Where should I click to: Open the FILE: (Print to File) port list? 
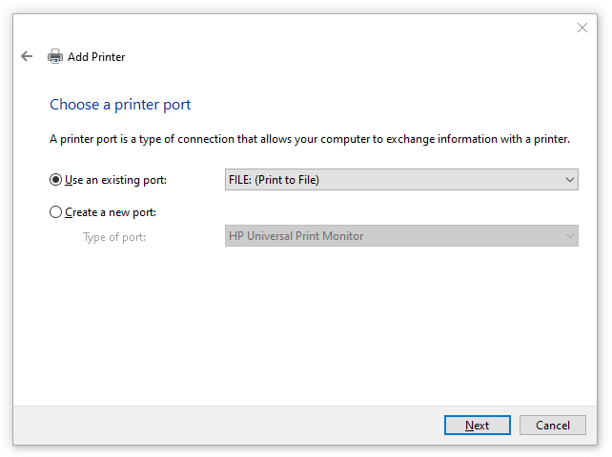[401, 180]
